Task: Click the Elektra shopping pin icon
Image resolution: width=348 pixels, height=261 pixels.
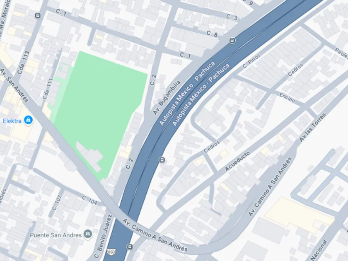Action: point(28,120)
